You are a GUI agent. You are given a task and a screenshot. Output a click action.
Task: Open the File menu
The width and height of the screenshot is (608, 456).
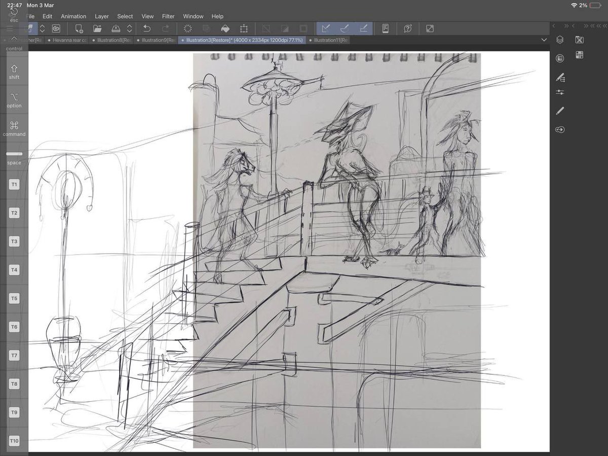click(x=30, y=16)
